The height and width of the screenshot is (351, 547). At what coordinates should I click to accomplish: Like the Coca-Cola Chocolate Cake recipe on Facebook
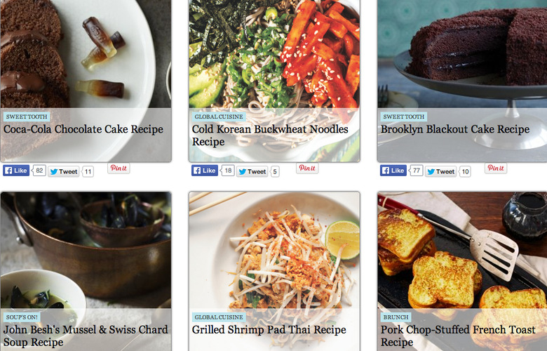(16, 171)
